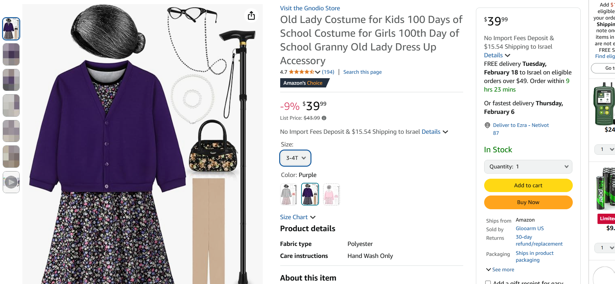Image resolution: width=615 pixels, height=284 pixels.
Task: Click the delivery location pin icon
Action: [487, 126]
